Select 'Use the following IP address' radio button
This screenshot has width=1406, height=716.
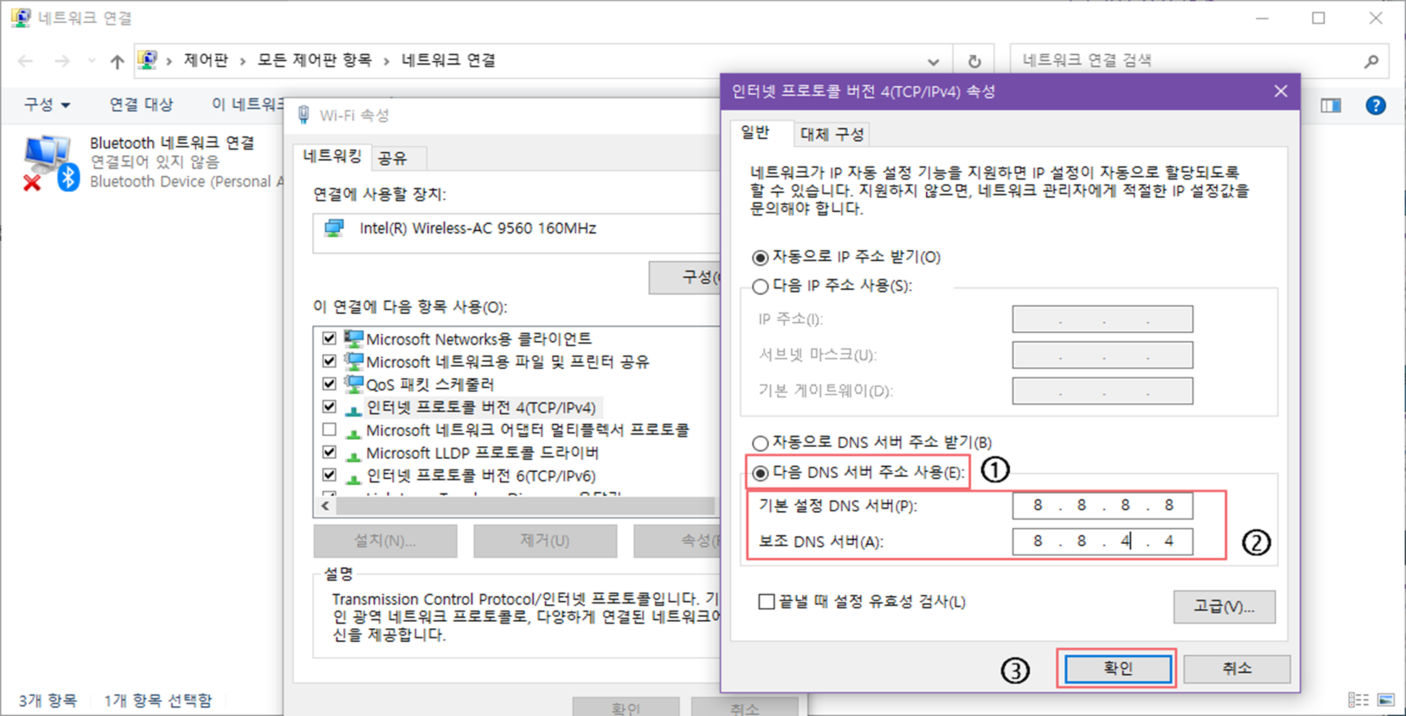[760, 287]
